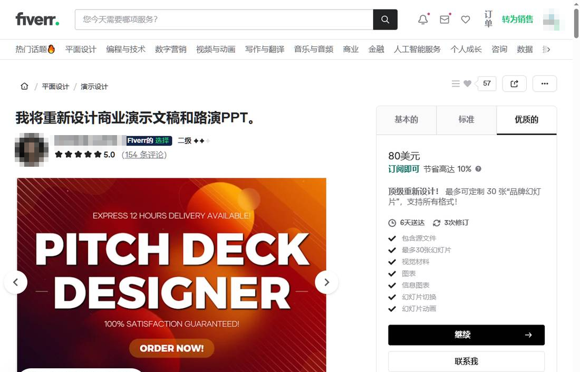Select the 标准 package tab
The width and height of the screenshot is (580, 372).
pos(467,120)
